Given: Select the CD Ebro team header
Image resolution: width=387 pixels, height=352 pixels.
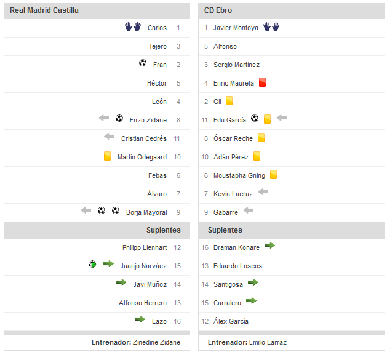Looking at the screenshot, I should 218,10.
